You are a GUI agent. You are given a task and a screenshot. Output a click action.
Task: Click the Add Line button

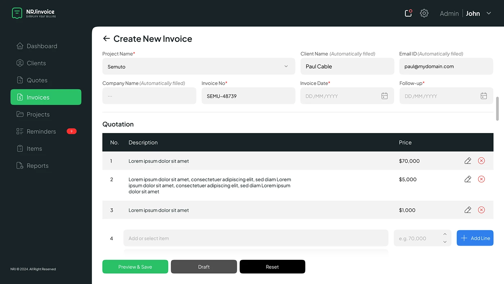pos(475,238)
